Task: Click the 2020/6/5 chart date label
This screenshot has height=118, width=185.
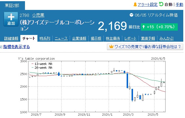Action: click(x=158, y=59)
